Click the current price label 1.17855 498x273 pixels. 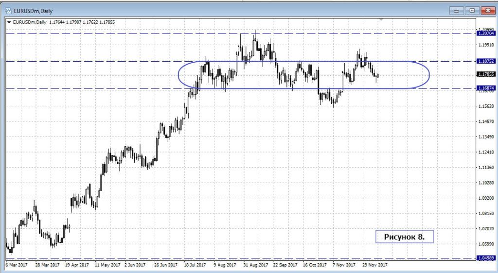486,74
